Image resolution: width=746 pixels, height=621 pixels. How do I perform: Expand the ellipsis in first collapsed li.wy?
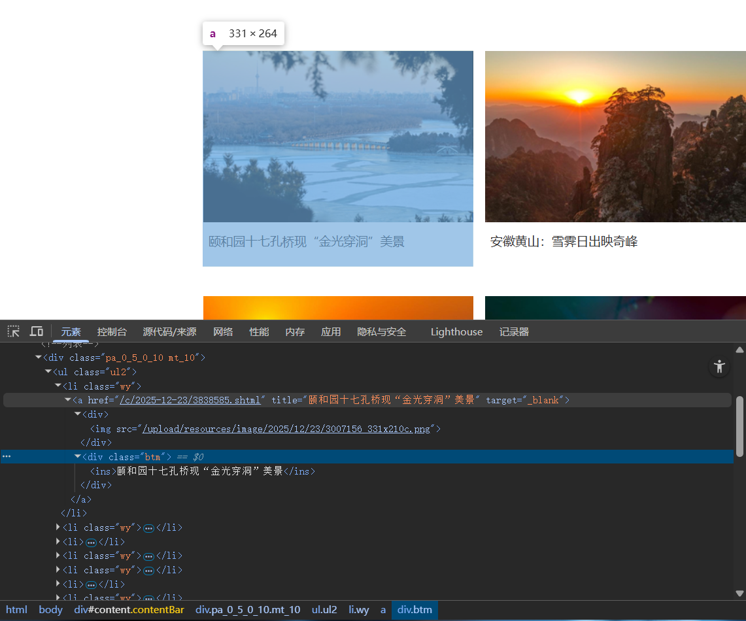tap(148, 528)
